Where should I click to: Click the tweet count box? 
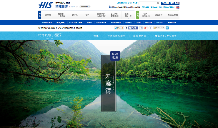tap(126, 28)
